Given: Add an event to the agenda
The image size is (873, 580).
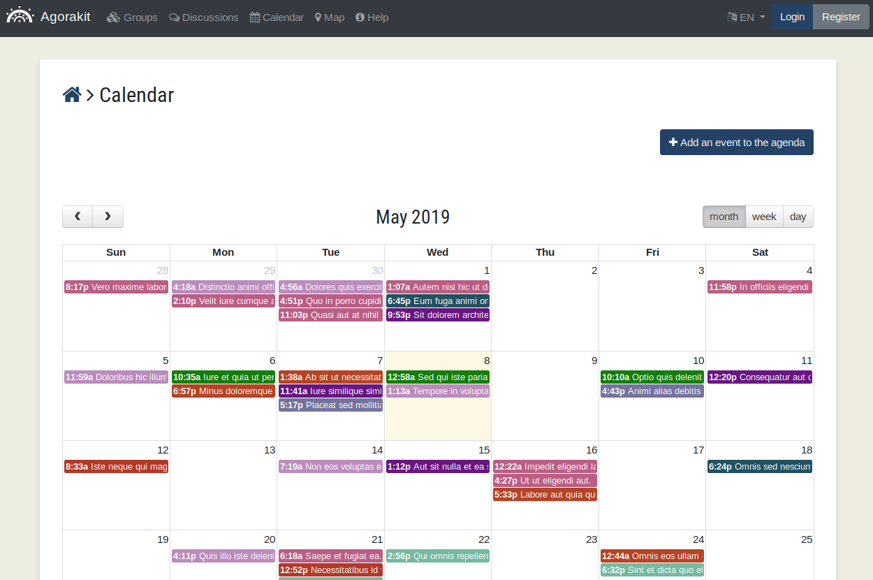Looking at the screenshot, I should (736, 143).
